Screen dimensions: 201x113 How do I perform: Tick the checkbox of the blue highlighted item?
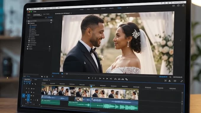30,27
